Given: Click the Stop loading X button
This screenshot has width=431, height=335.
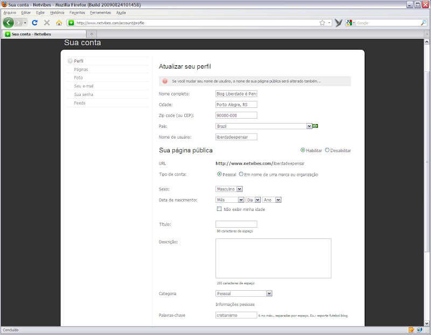Looking at the screenshot, I should tap(47, 23).
